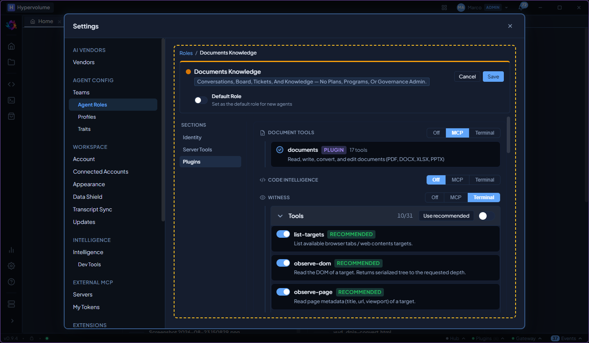Open the Connected Accounts settings page
Image resolution: width=589 pixels, height=343 pixels.
point(101,171)
